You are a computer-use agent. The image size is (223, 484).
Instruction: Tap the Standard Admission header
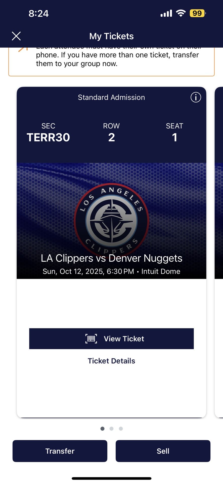coord(111,97)
